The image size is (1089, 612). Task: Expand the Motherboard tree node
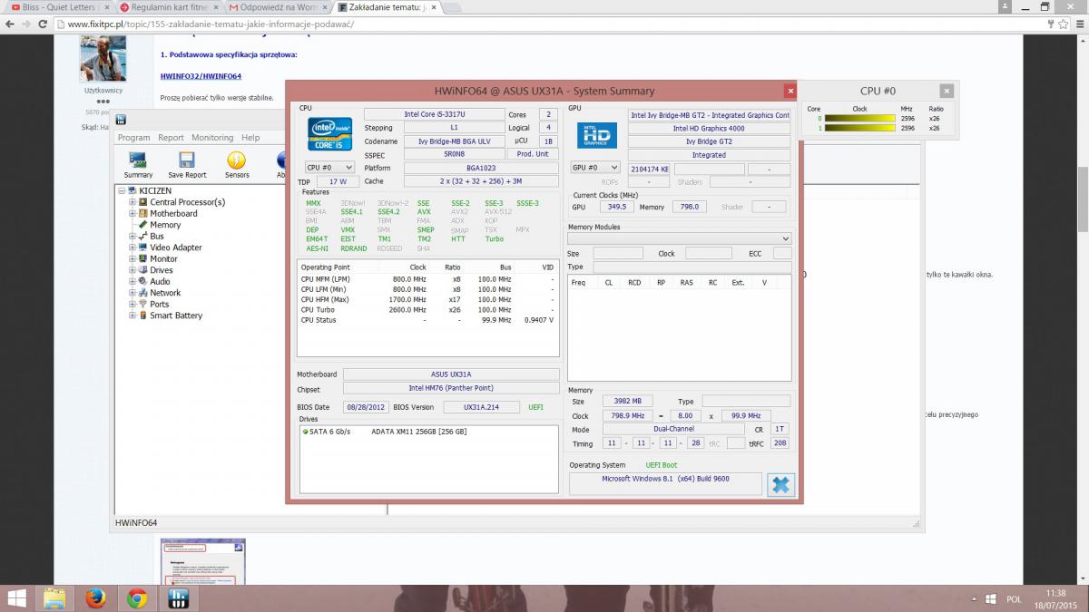pyautogui.click(x=132, y=213)
